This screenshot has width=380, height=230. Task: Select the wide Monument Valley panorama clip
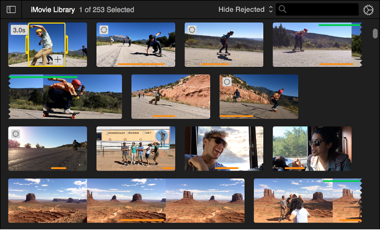(x=127, y=201)
